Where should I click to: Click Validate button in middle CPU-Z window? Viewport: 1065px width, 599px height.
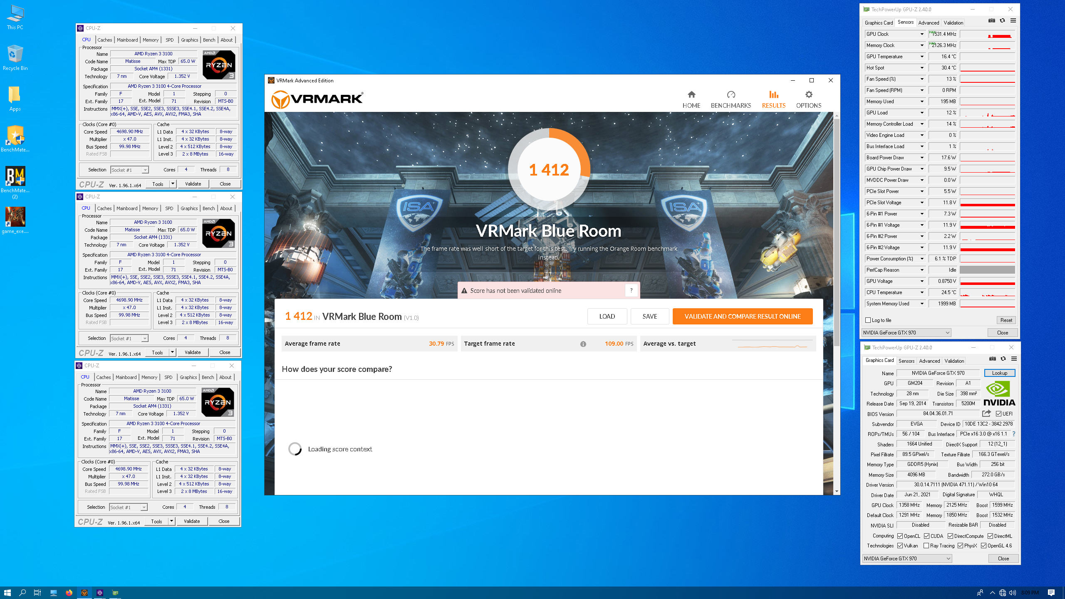tap(193, 352)
